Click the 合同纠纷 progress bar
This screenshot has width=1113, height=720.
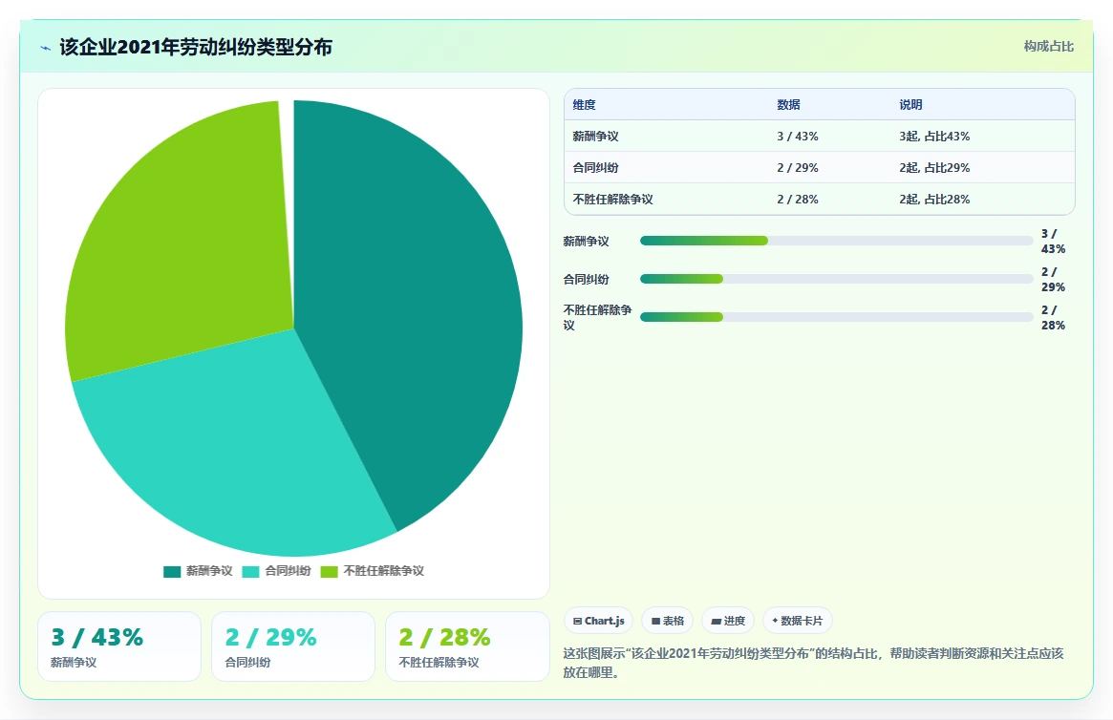pyautogui.click(x=836, y=279)
